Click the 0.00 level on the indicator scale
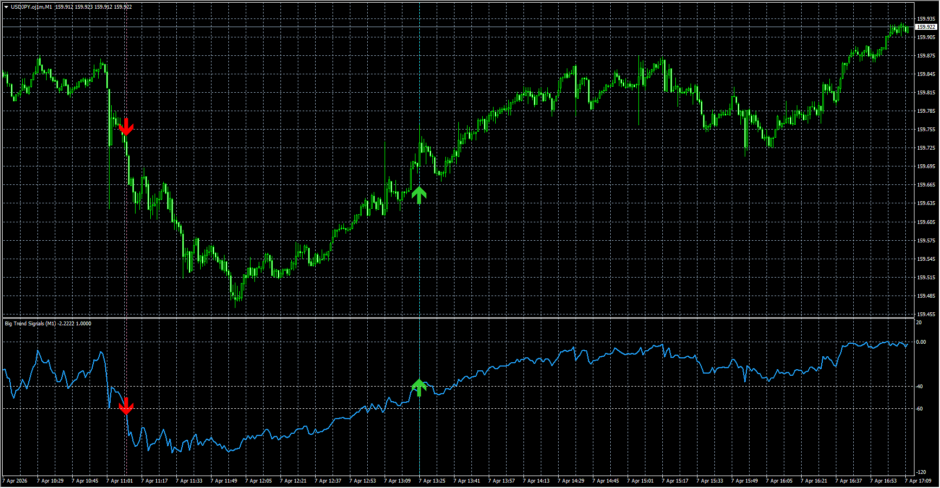Screen dimensions: 940x488 [x=920, y=342]
